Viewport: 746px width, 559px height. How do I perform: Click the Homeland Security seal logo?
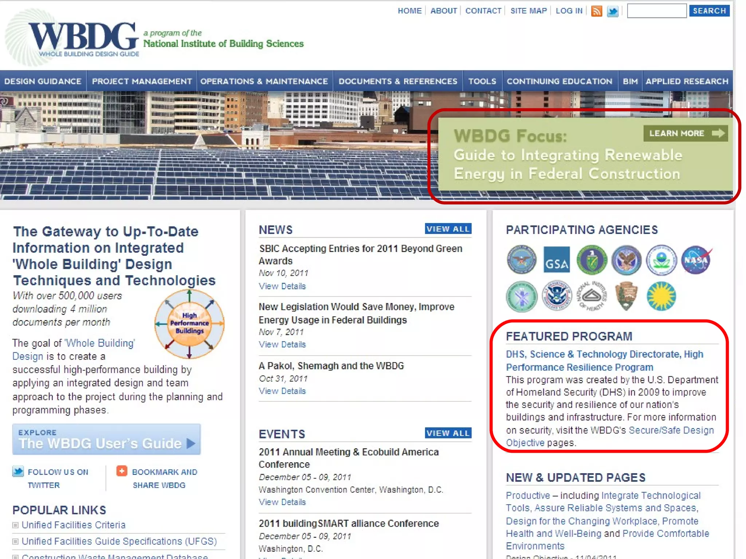pos(556,296)
